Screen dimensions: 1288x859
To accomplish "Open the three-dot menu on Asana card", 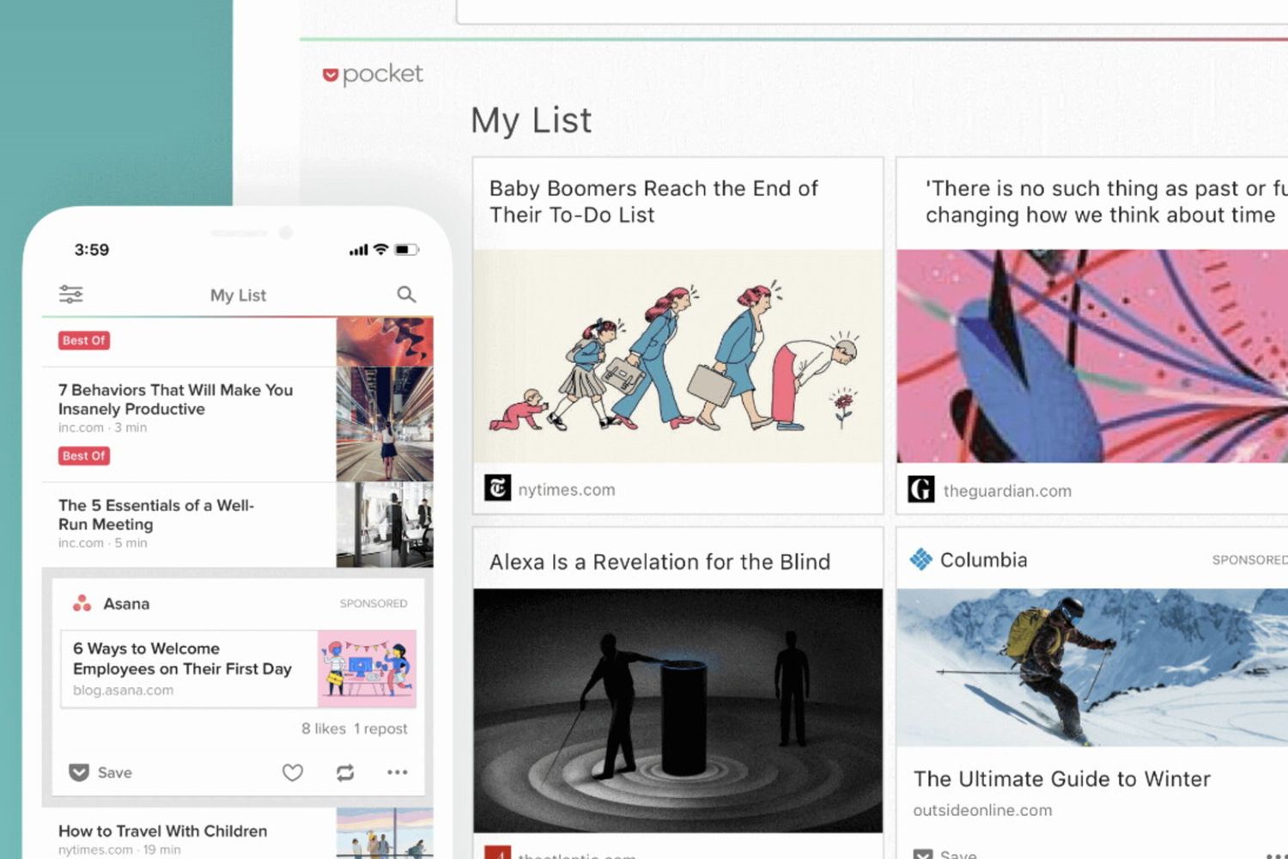I will coord(397,772).
